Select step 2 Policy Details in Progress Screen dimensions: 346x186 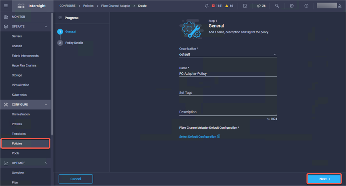point(70,43)
